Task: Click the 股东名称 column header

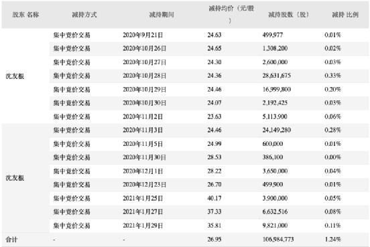Action: tap(25, 15)
